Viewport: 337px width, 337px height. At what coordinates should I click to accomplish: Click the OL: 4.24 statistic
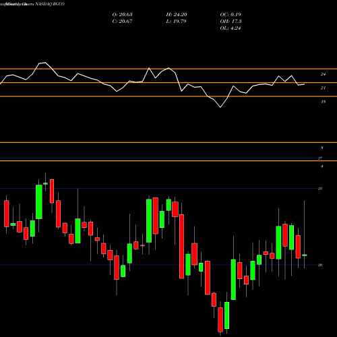[231, 28]
